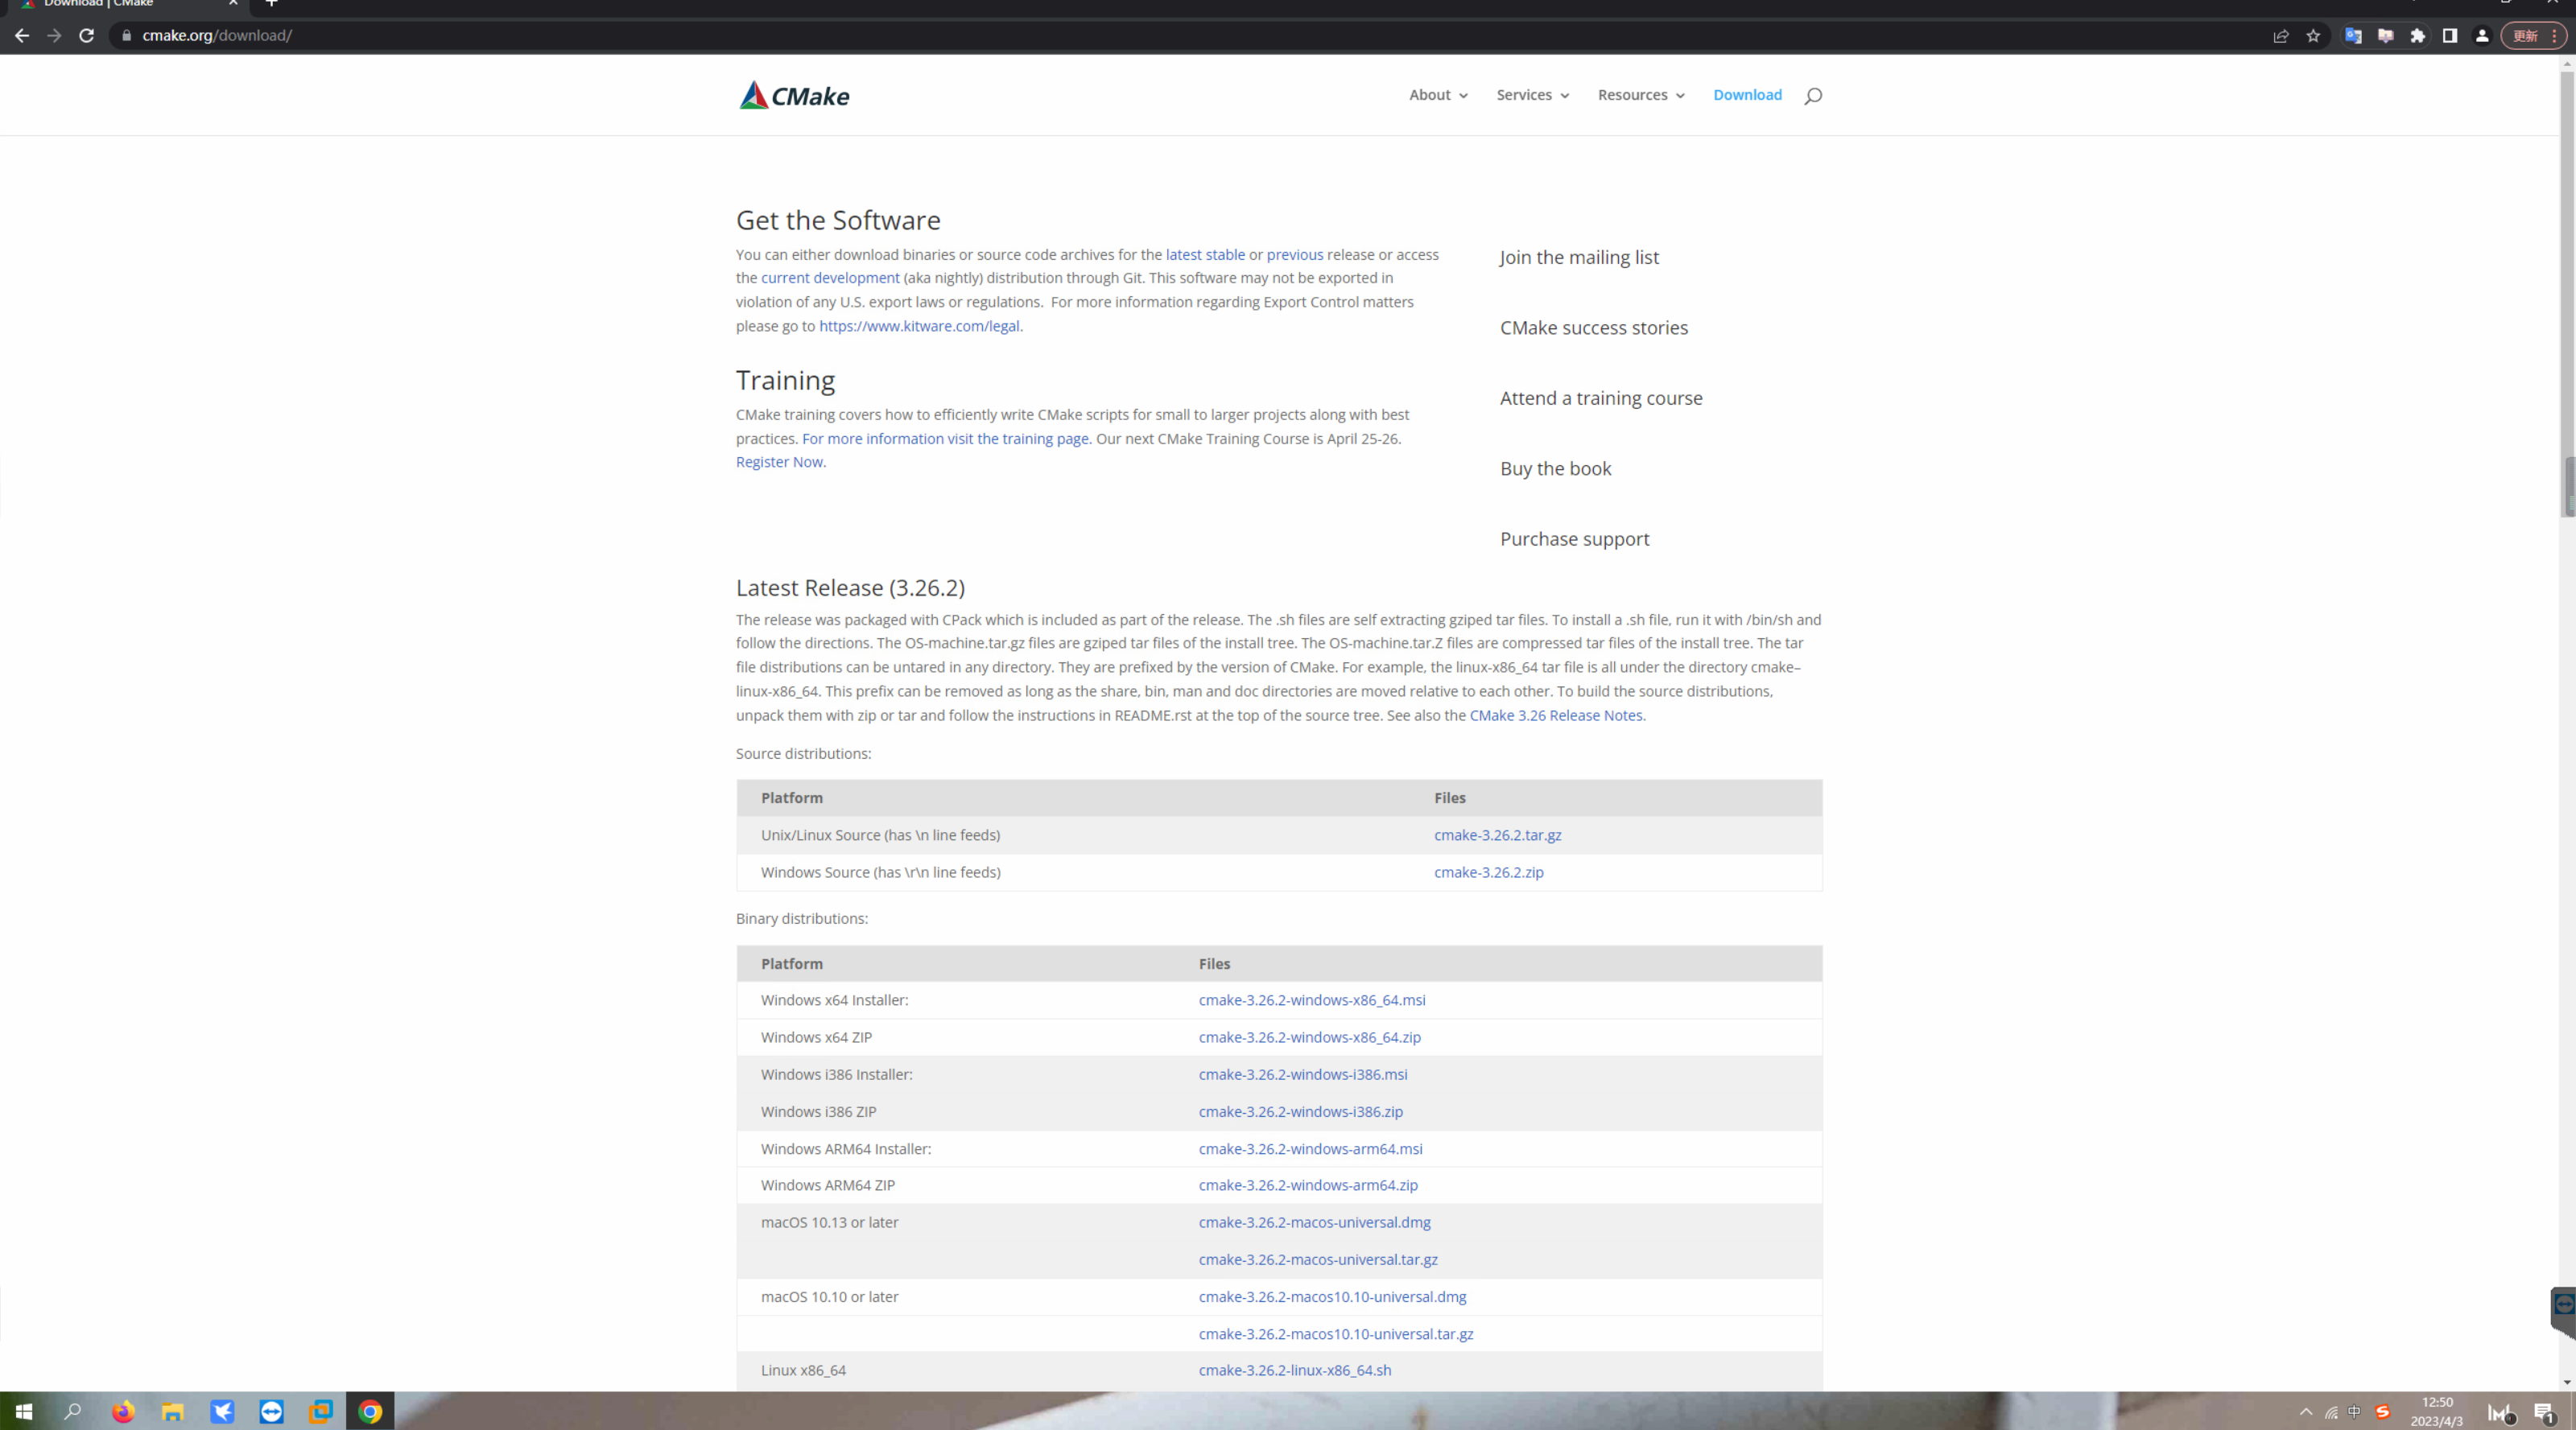Open the Chrome profile avatar menu

click(2482, 36)
